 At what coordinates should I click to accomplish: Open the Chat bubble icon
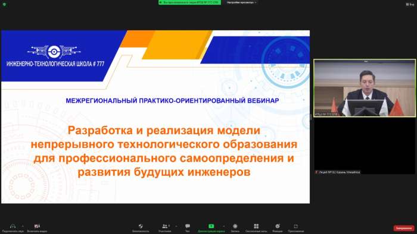[x=188, y=226]
